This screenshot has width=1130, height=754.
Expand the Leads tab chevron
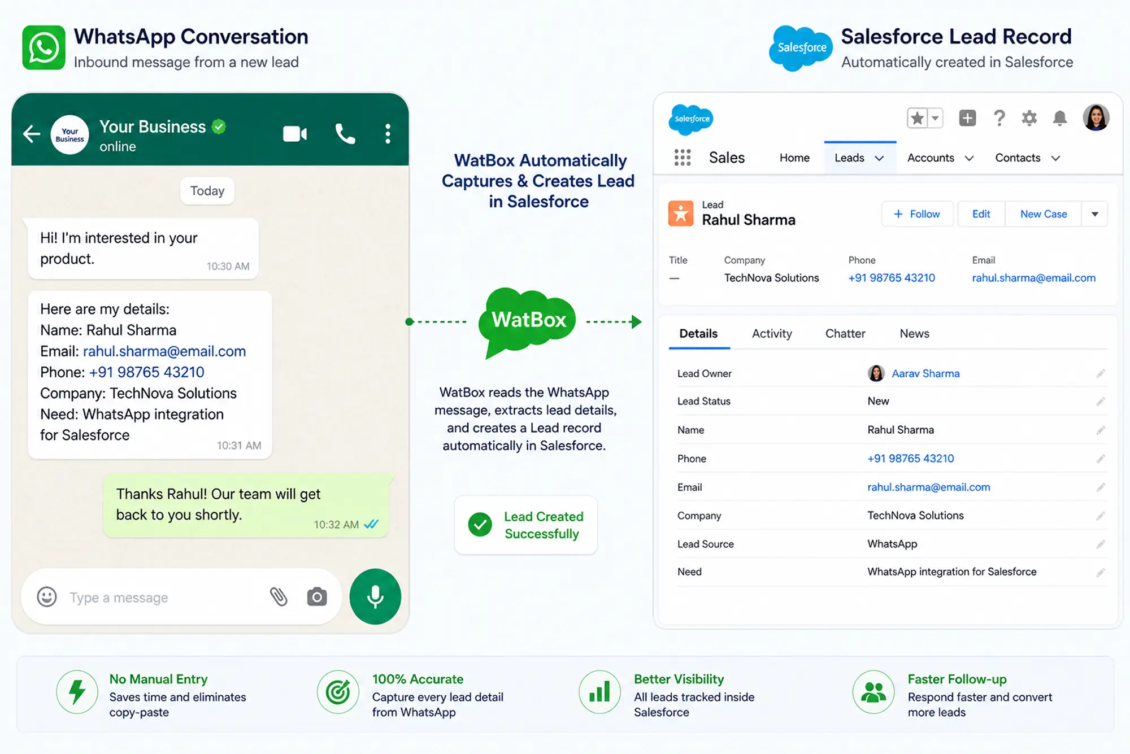879,159
